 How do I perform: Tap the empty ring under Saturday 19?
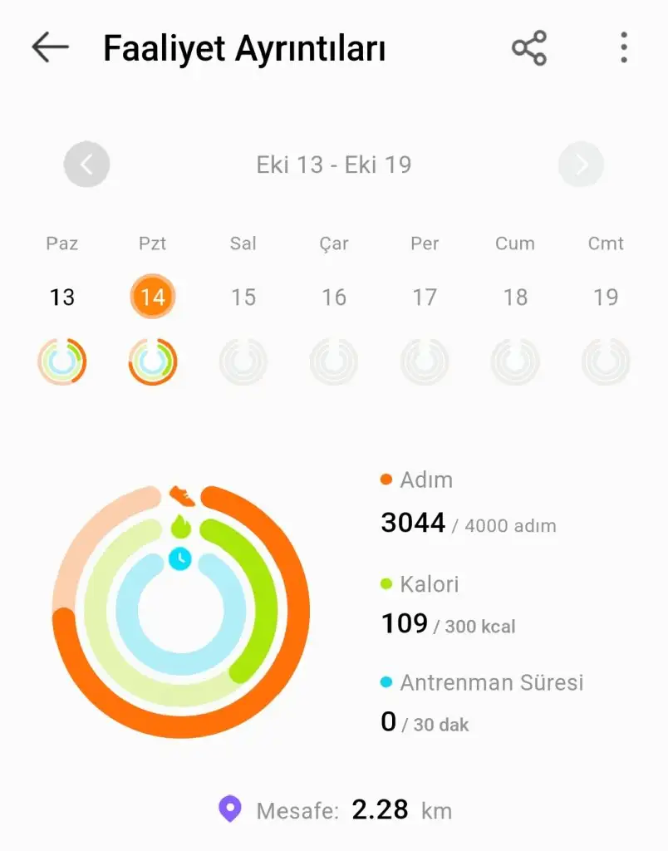click(606, 362)
